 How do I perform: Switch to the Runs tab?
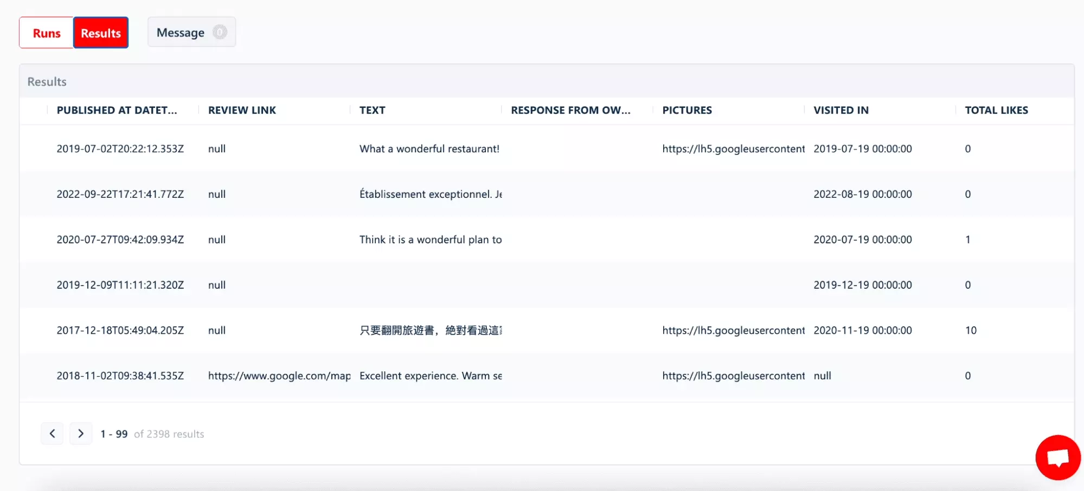tap(47, 33)
